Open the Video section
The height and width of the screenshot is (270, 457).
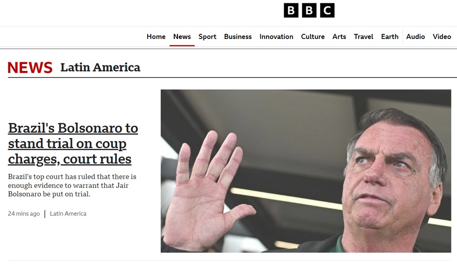point(442,37)
